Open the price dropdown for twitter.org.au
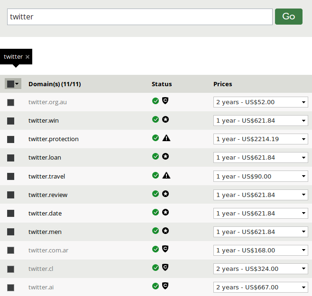This screenshot has height=296, width=312. pos(261,102)
